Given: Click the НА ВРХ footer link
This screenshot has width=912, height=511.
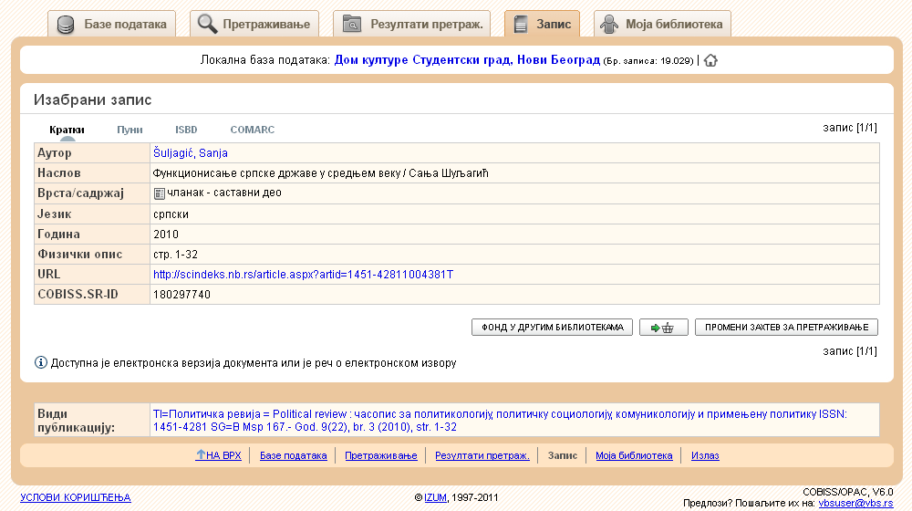Looking at the screenshot, I should tap(219, 455).
